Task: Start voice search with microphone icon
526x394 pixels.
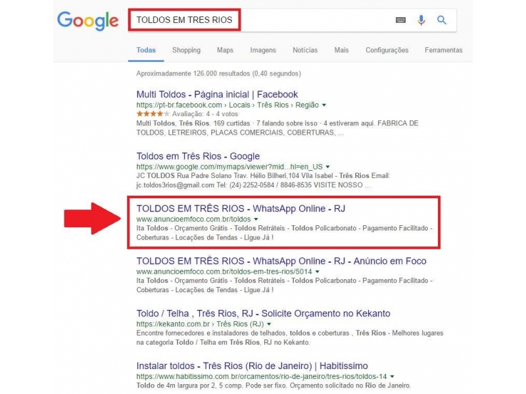Action: pos(421,20)
